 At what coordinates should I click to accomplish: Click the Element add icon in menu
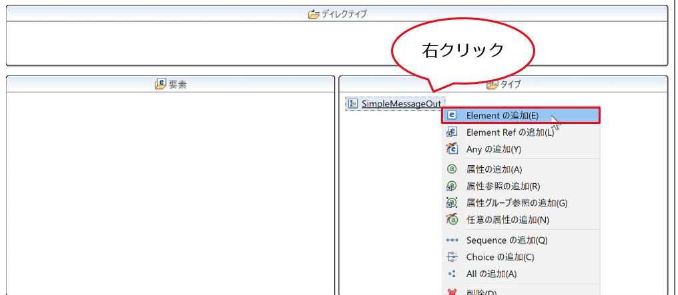[451, 116]
